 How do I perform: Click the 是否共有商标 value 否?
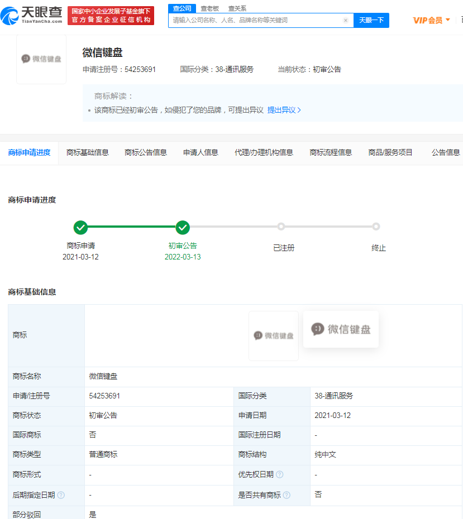[318, 494]
